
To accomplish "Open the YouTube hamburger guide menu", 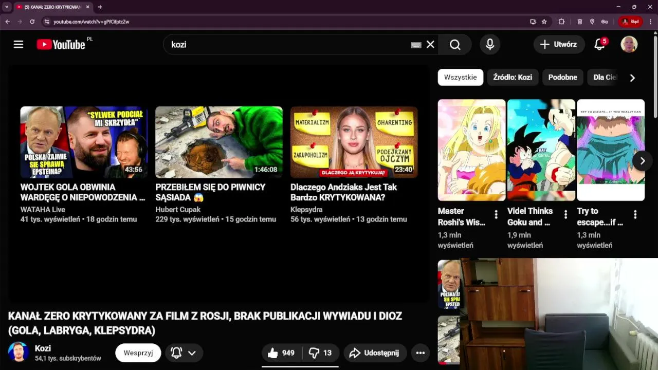I will pyautogui.click(x=19, y=44).
